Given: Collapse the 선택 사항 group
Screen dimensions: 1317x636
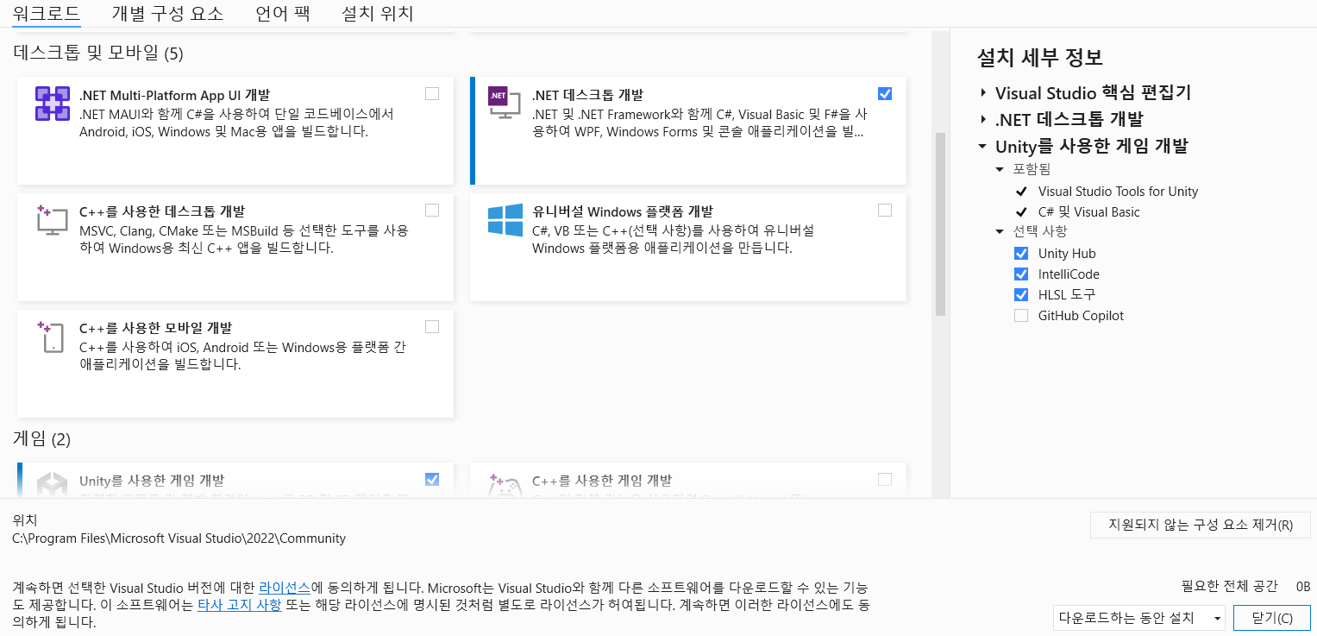Looking at the screenshot, I should click(1000, 232).
